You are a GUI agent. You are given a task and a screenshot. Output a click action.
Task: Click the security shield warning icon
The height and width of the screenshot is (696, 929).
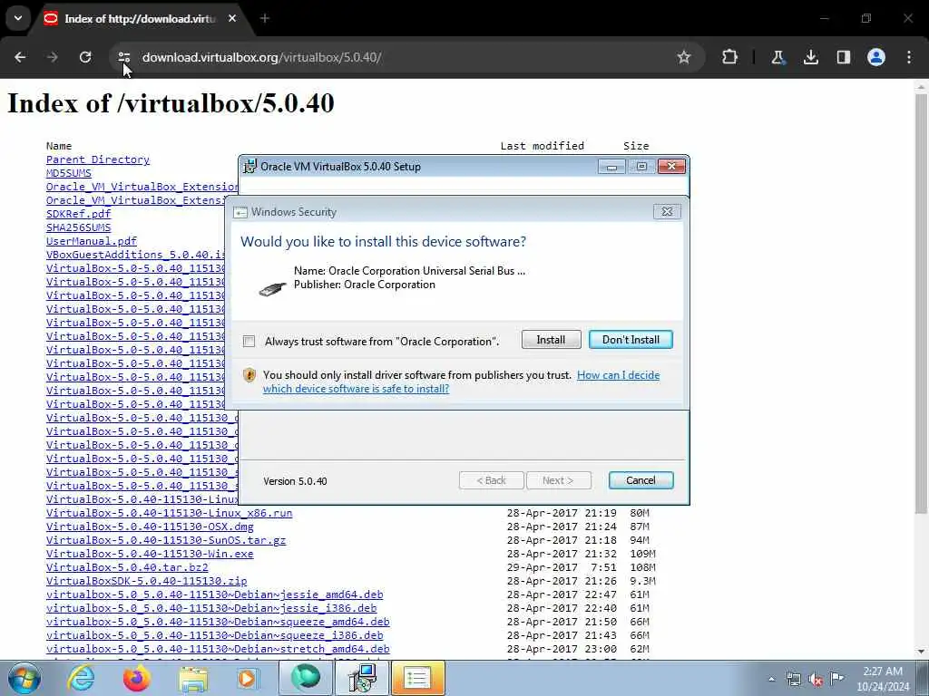click(249, 375)
